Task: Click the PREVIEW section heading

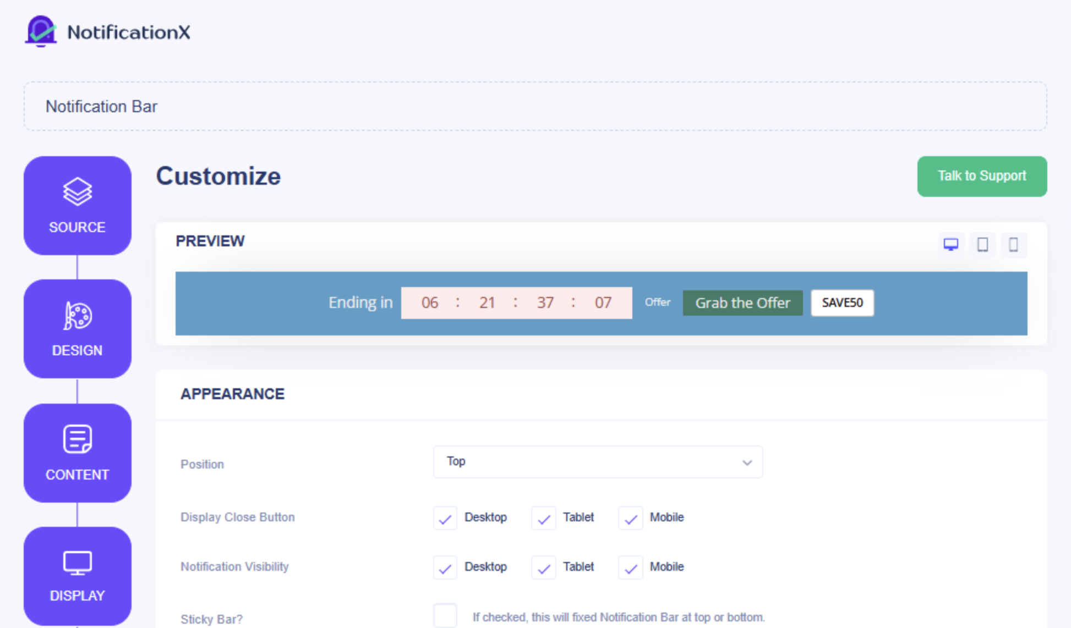Action: (210, 241)
